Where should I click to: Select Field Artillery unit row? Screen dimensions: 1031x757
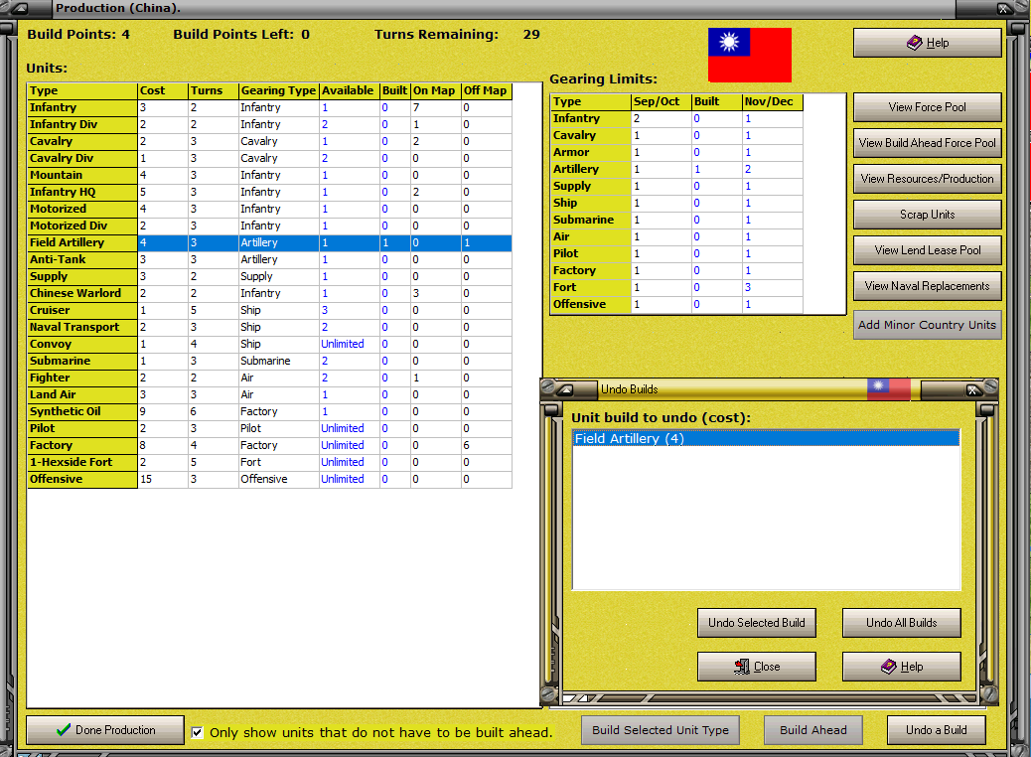(x=269, y=242)
